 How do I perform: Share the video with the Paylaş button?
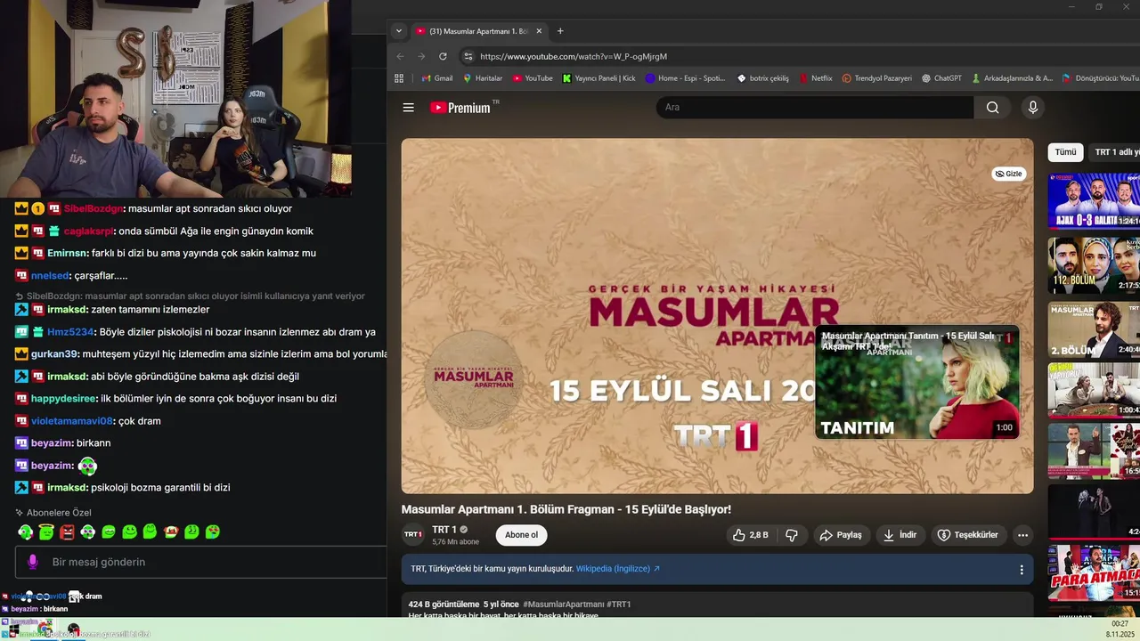pyautogui.click(x=841, y=535)
